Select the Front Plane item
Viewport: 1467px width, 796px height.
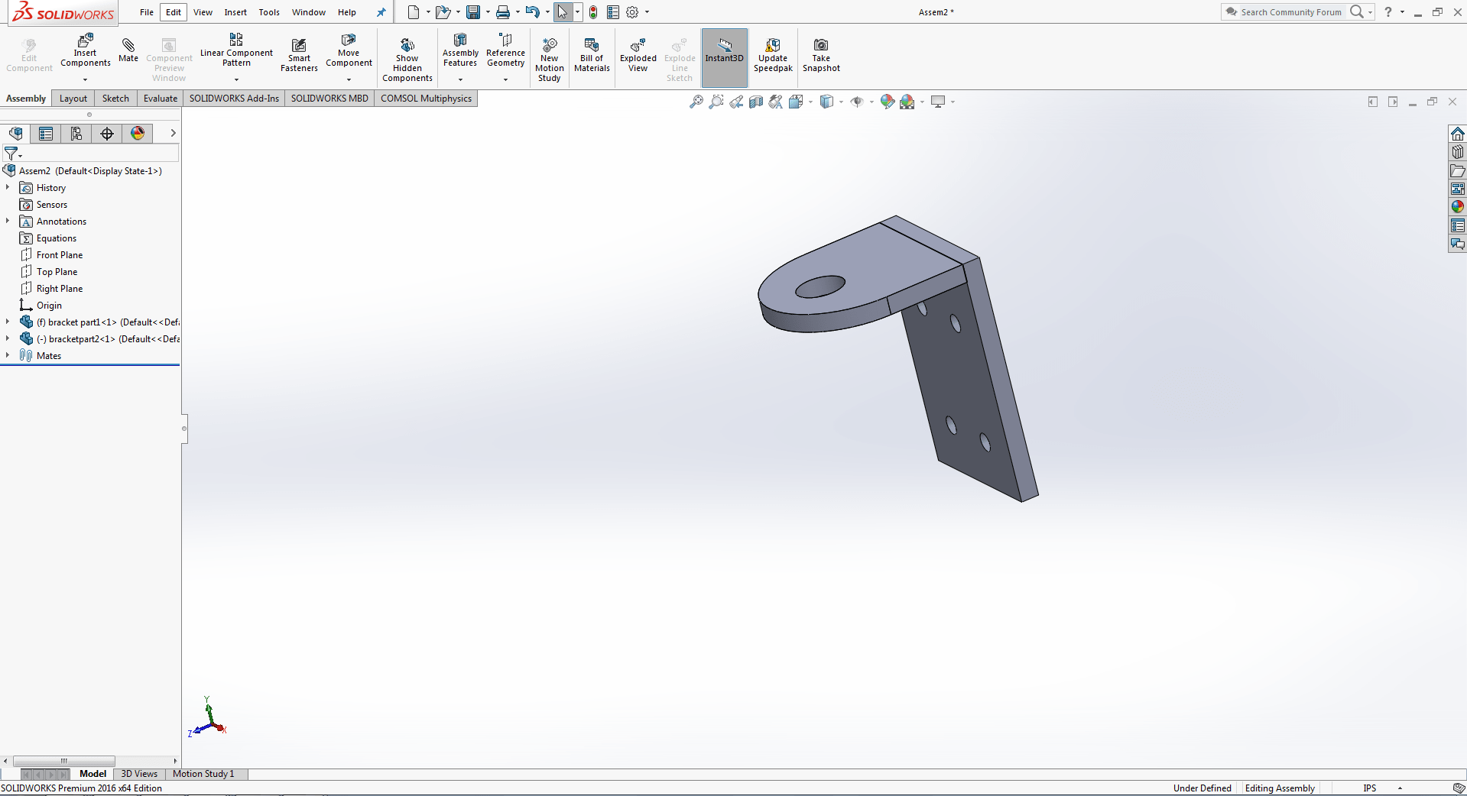click(x=60, y=255)
